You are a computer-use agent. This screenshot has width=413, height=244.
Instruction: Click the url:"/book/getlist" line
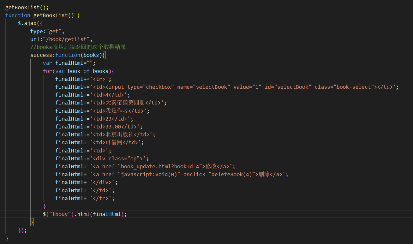click(x=61, y=39)
